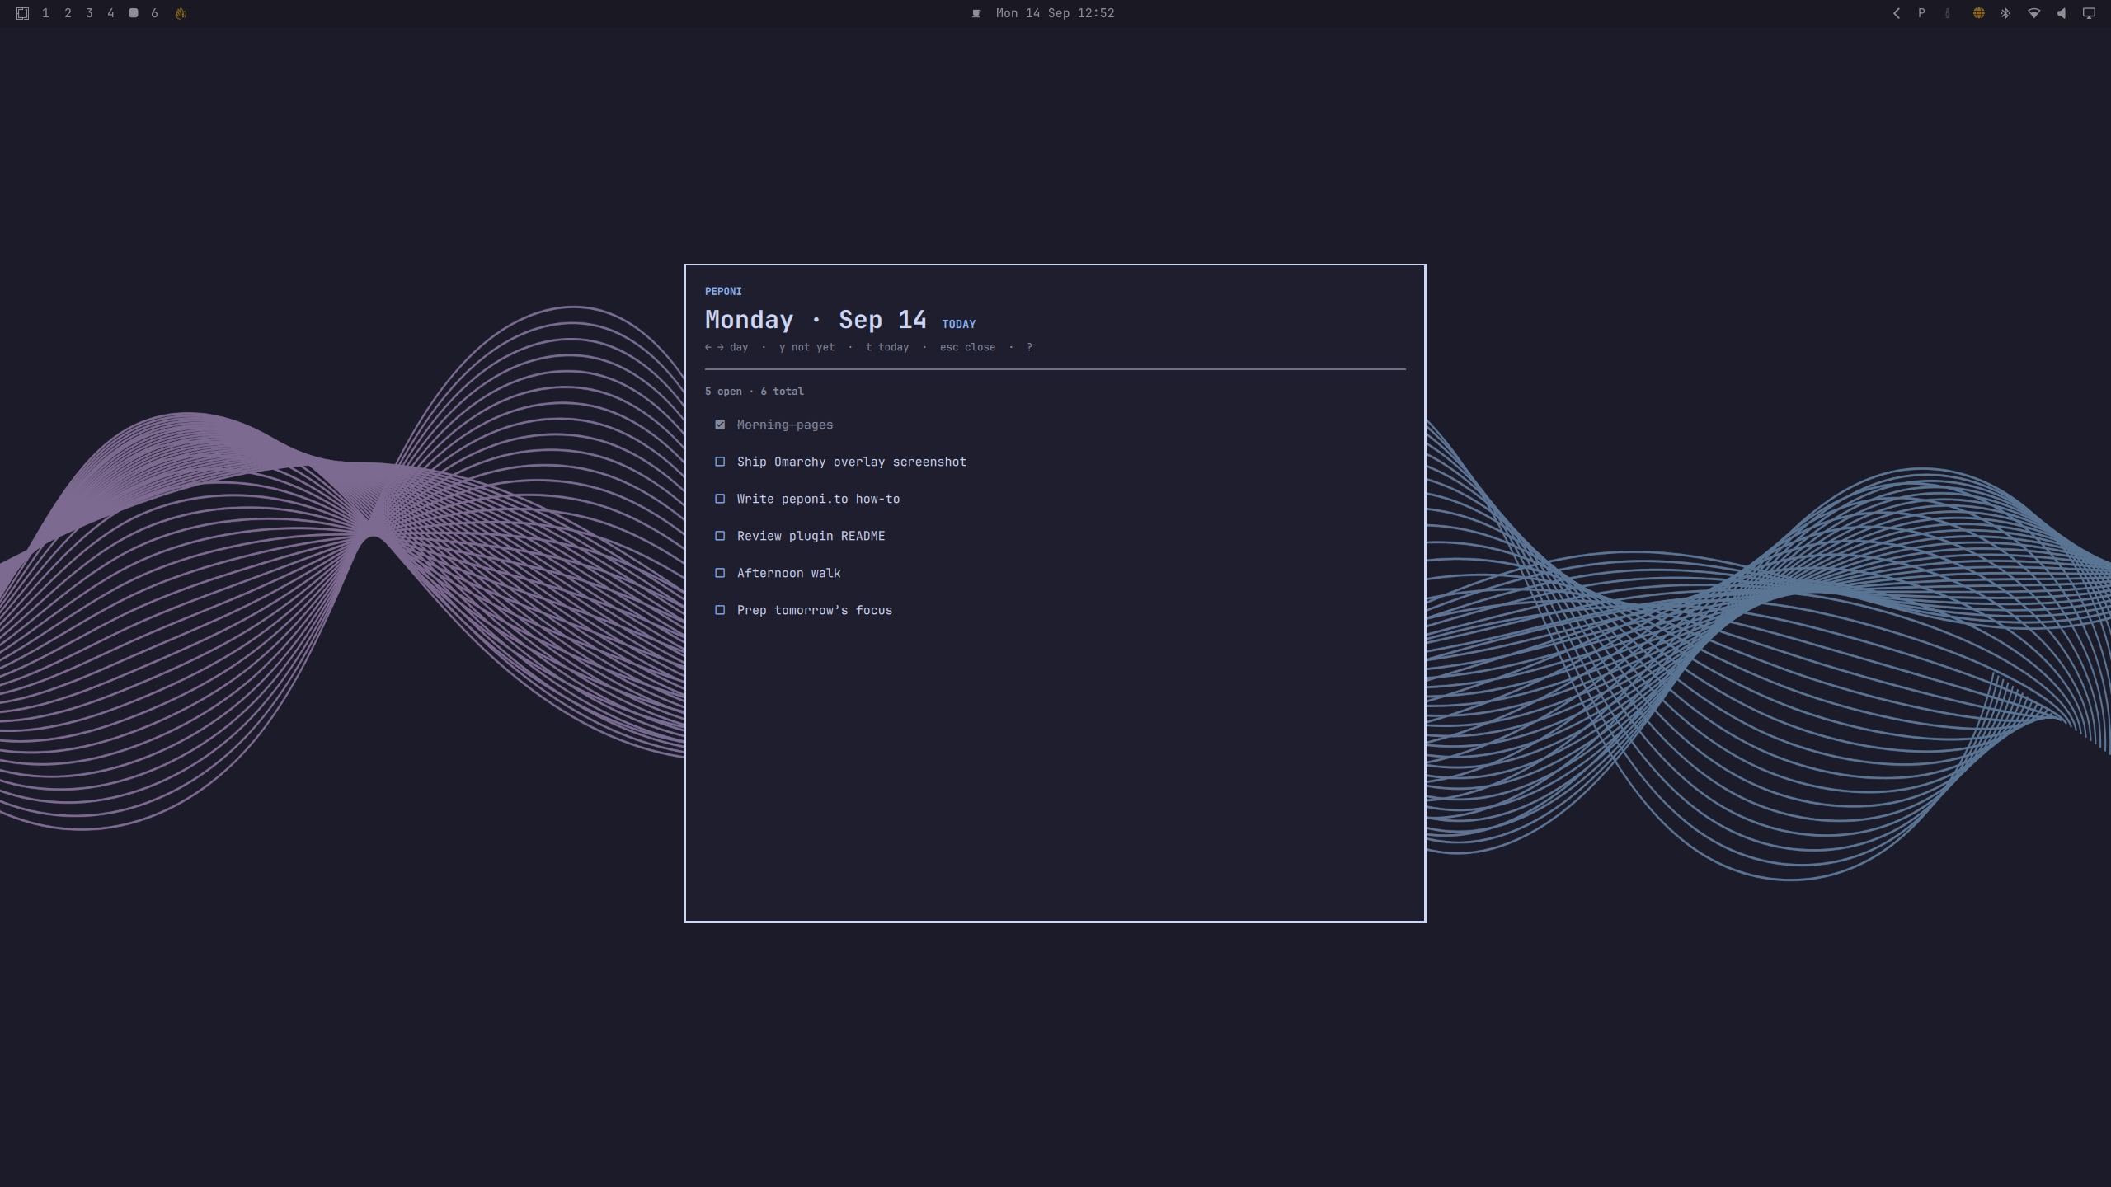The width and height of the screenshot is (2111, 1187).
Task: Click the 'esc close' shortcut hint
Action: [x=967, y=347]
